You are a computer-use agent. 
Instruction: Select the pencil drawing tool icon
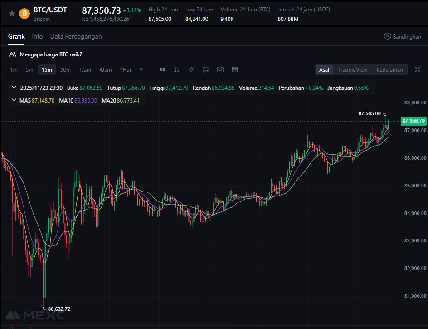point(191,69)
